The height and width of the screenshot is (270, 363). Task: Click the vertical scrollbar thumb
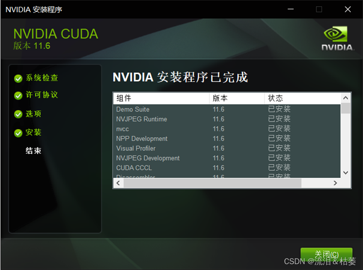coord(346,108)
